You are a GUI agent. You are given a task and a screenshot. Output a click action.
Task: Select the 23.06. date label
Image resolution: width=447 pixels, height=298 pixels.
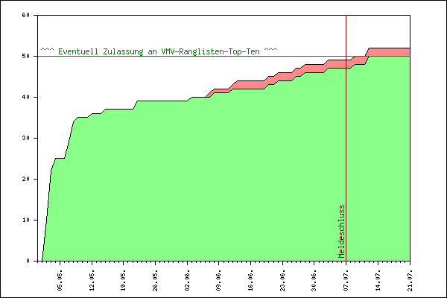(283, 281)
